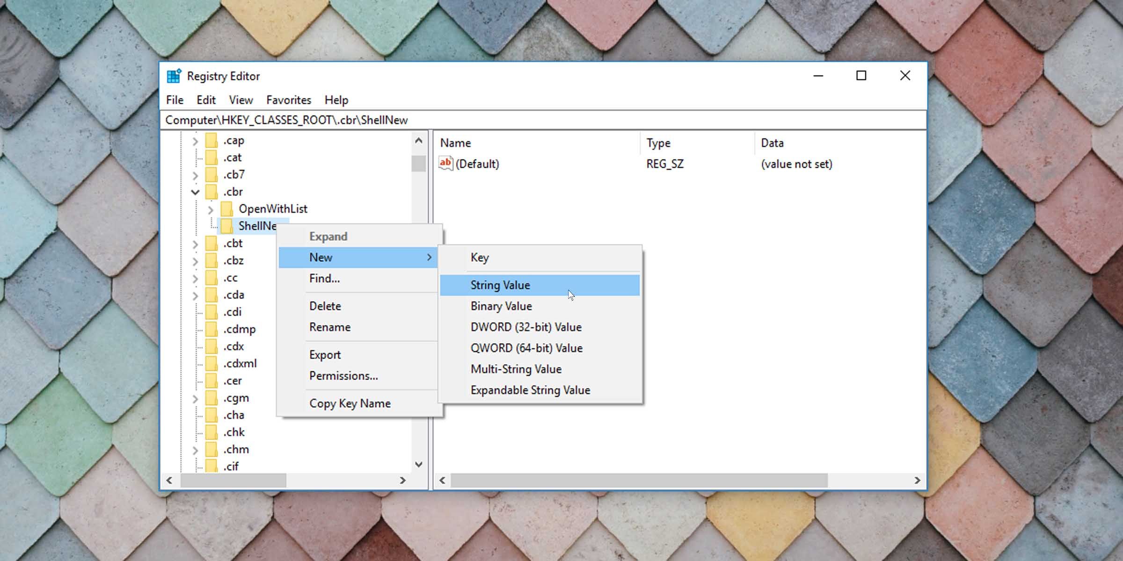
Task: Click the New context menu item
Action: pos(358,258)
